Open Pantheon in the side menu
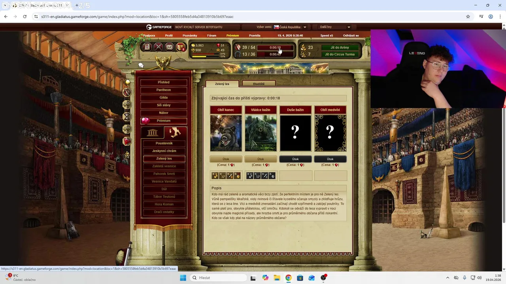 164,90
